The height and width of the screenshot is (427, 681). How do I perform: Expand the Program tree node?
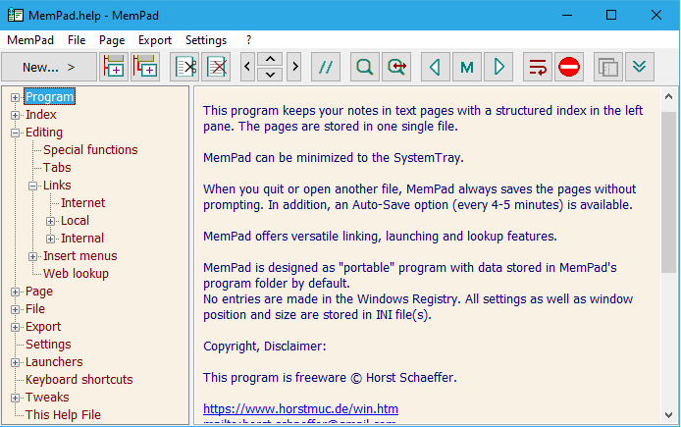[15, 97]
